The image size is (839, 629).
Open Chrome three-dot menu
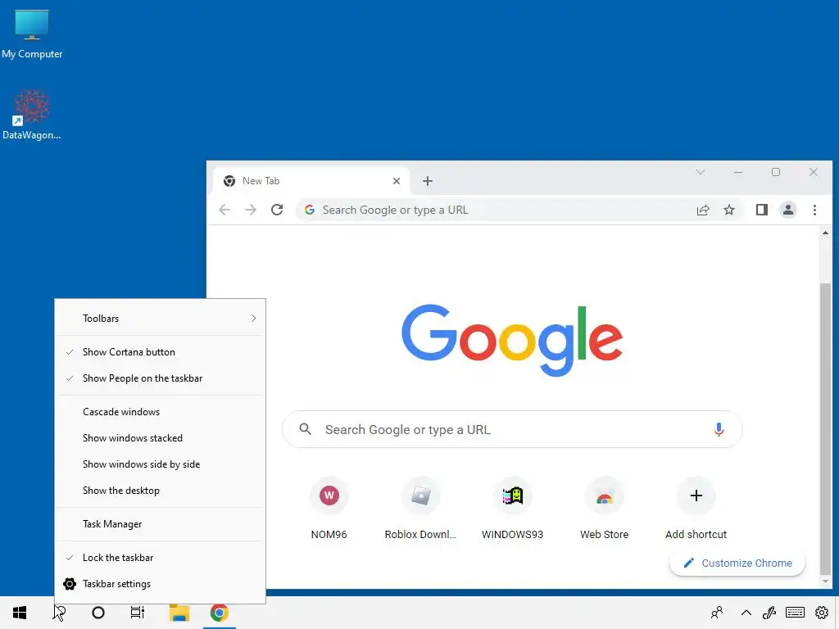(x=815, y=210)
